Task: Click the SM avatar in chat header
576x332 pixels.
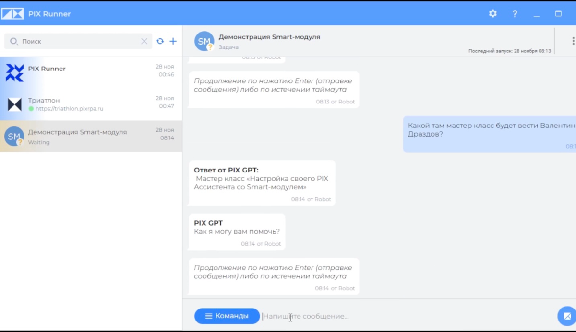Action: point(204,41)
